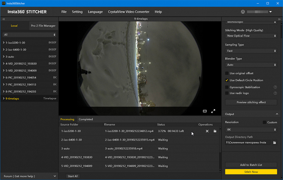The height and width of the screenshot is (180, 283).
Task: Browse for the output directory path folder
Action: 275,143
